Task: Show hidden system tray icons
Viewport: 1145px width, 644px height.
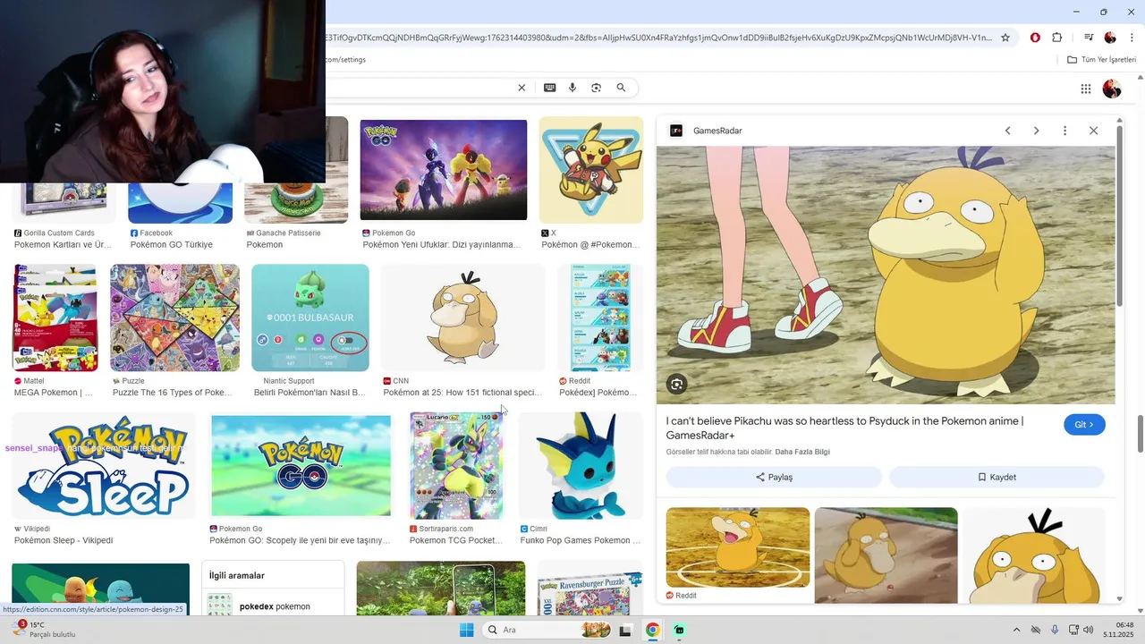Action: coord(1016,630)
